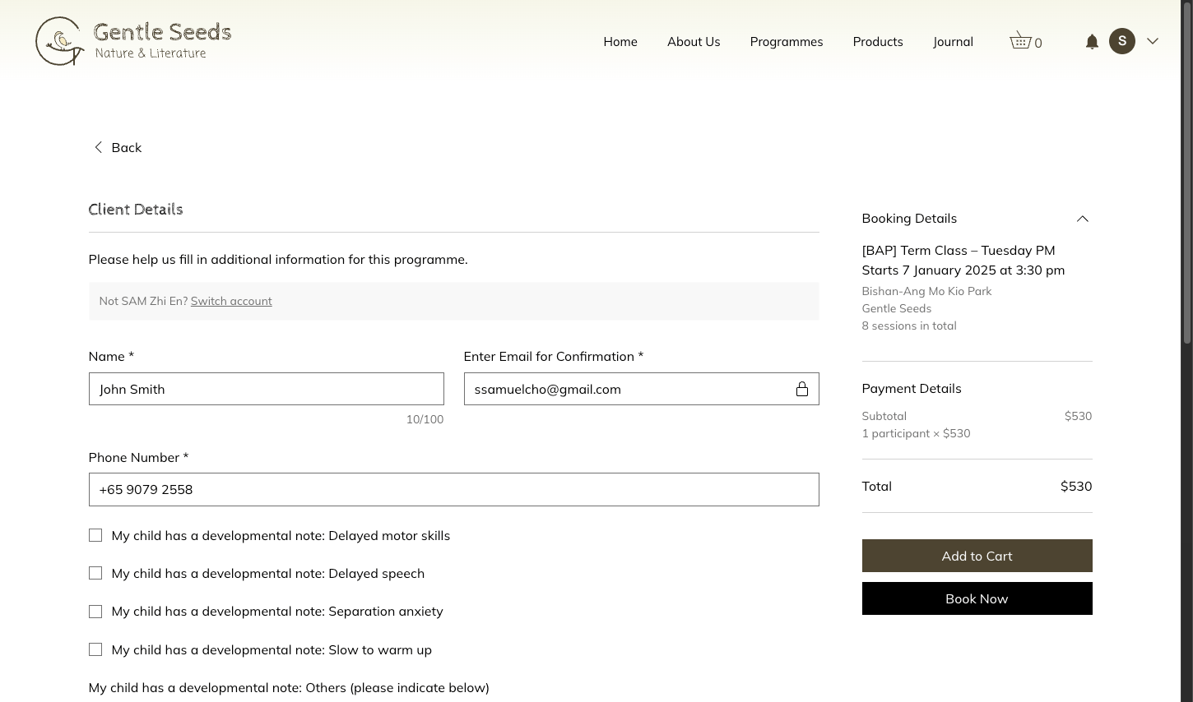Click the Total $530 amount
Viewport: 1193px width, 702px height.
pyautogui.click(x=1076, y=486)
